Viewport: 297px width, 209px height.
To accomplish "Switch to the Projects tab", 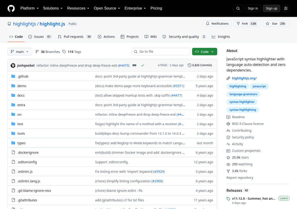I will [130, 37].
